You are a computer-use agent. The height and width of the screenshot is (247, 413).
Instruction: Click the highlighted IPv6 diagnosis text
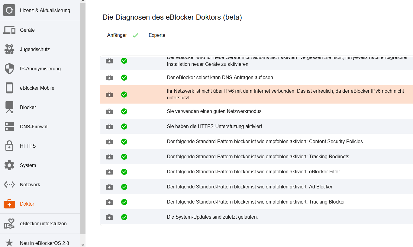pyautogui.click(x=286, y=95)
